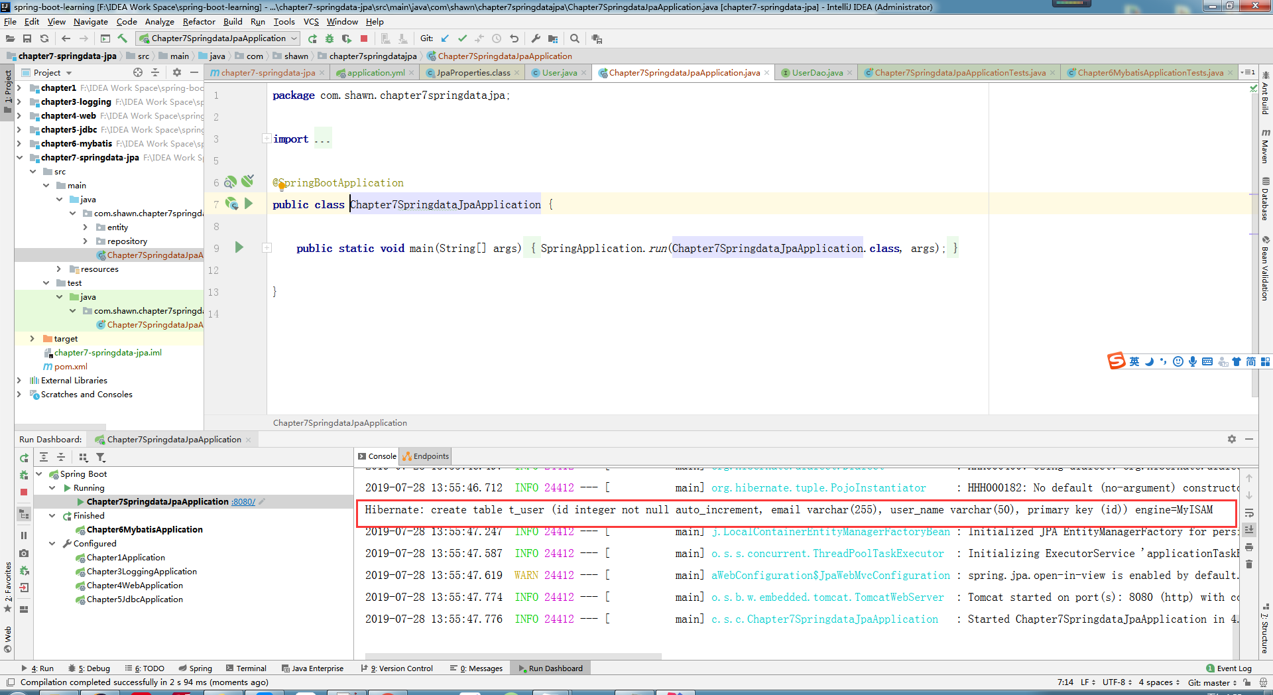This screenshot has width=1273, height=695.
Task: Switch to the application.yml editor tab
Action: tap(375, 73)
